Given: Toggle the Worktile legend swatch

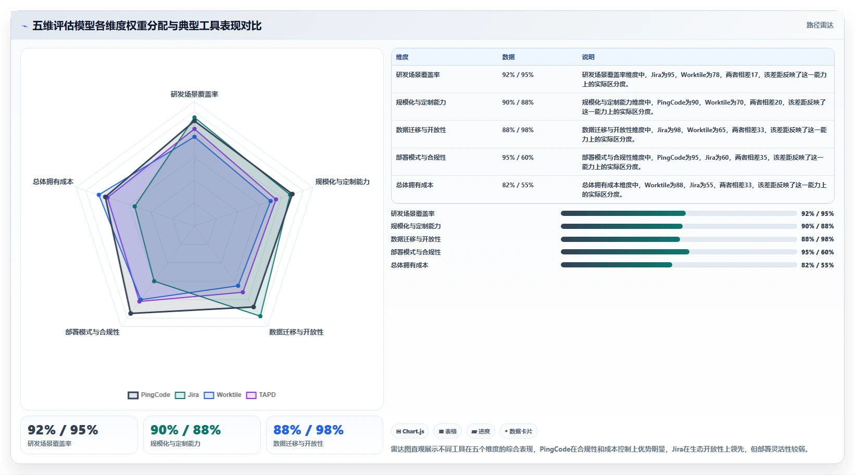Looking at the screenshot, I should pyautogui.click(x=209, y=395).
